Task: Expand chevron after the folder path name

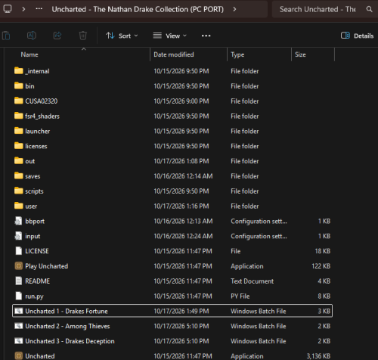Action: pyautogui.click(x=234, y=9)
